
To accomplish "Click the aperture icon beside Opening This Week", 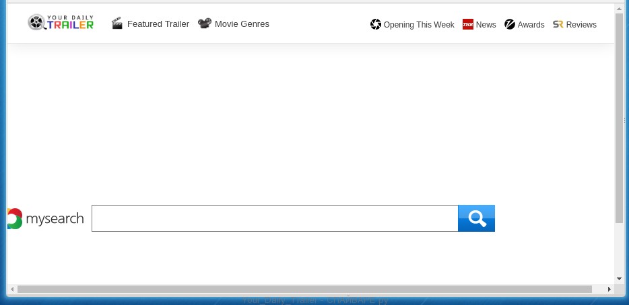I will pyautogui.click(x=376, y=24).
